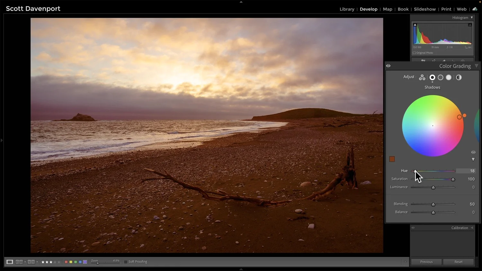Toggle the eye icon beside the color wheel
The height and width of the screenshot is (271, 482).
click(x=473, y=152)
